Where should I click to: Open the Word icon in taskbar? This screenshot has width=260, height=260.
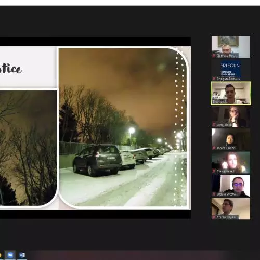(x=22, y=255)
